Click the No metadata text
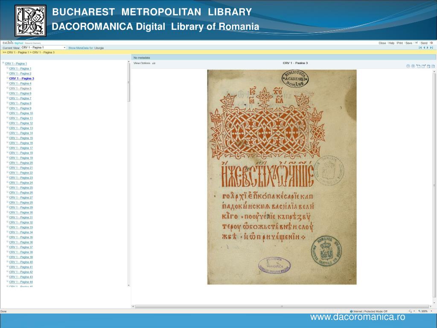This screenshot has width=437, height=328. (x=142, y=58)
